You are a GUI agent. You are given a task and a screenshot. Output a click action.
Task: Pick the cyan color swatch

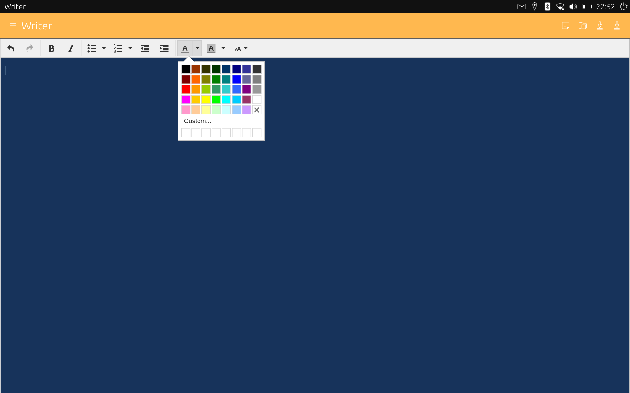(226, 100)
